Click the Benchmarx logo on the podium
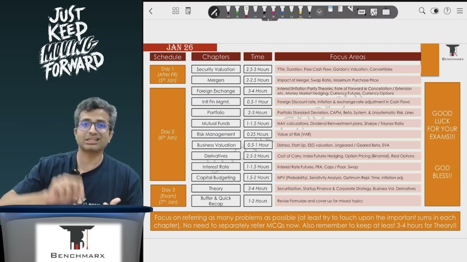 [78, 242]
